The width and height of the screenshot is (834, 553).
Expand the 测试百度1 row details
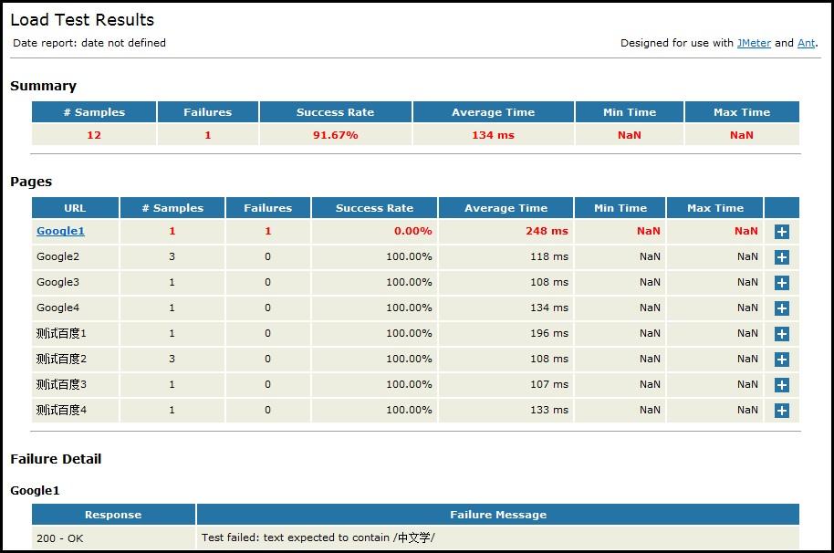(781, 334)
